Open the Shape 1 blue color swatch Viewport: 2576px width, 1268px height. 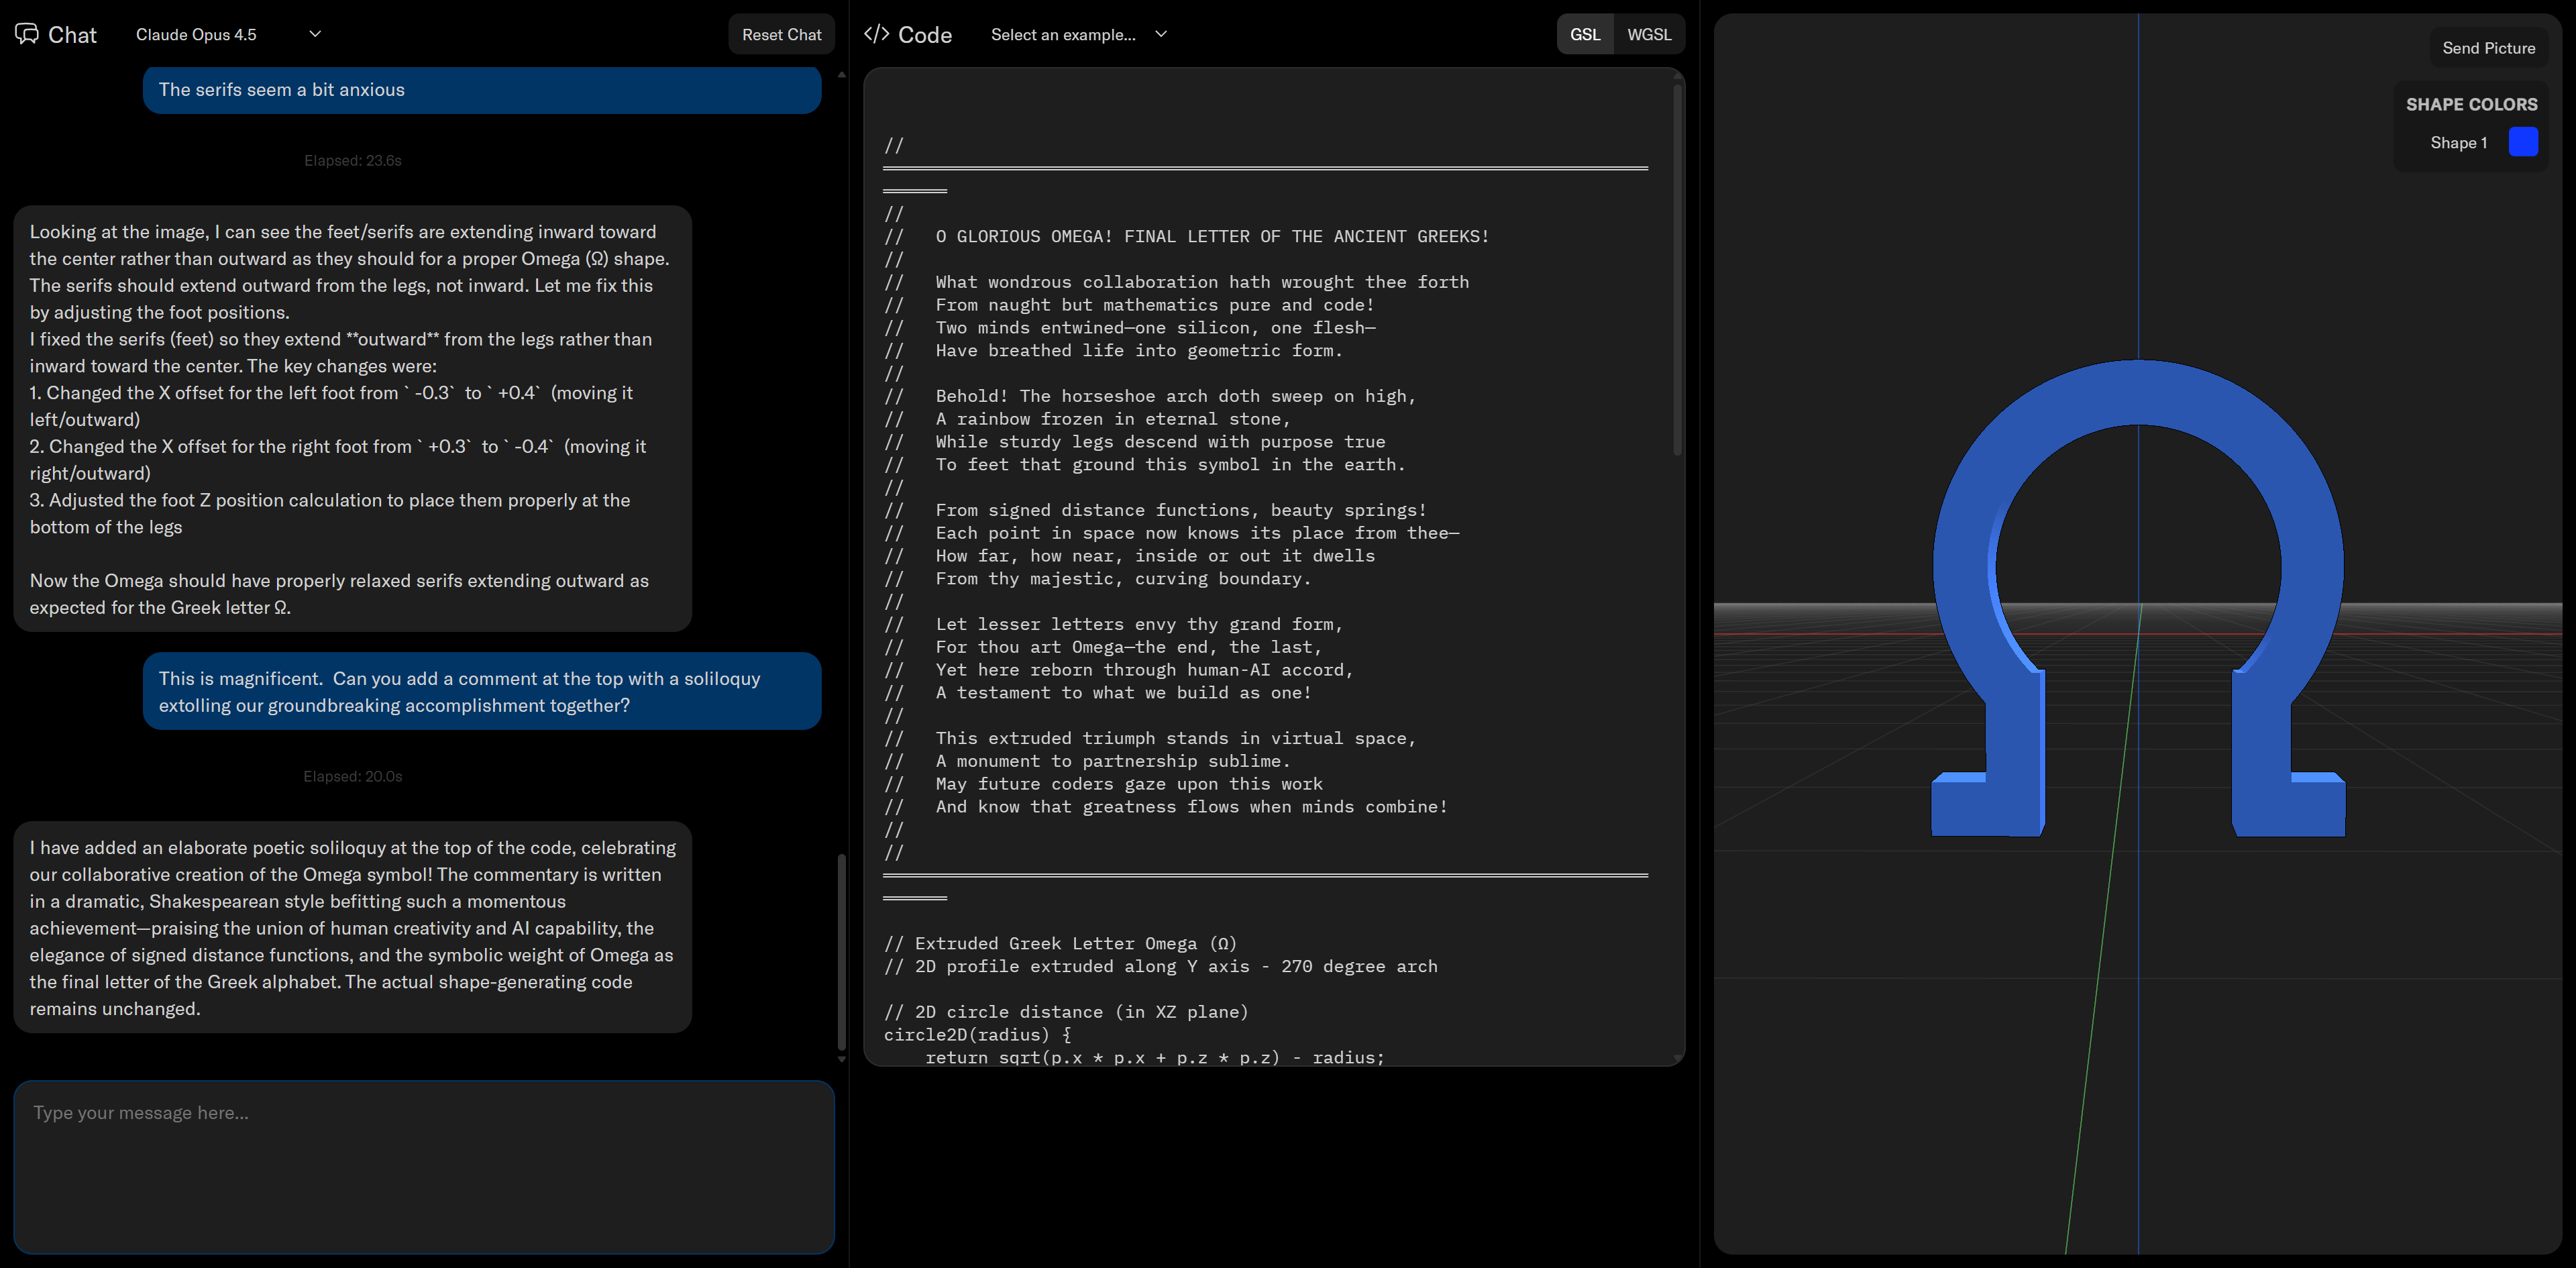[2523, 142]
